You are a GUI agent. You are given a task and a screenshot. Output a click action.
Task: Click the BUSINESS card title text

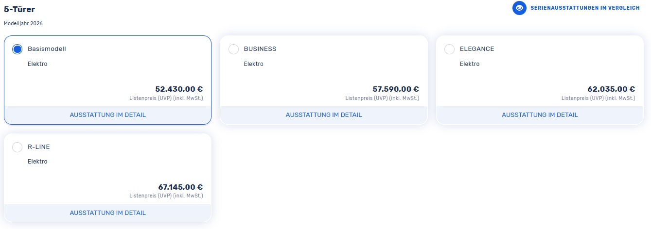[260, 49]
